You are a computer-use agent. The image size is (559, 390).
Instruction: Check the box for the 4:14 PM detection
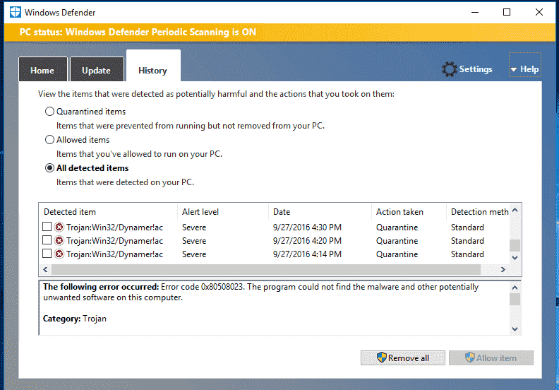pyautogui.click(x=47, y=254)
